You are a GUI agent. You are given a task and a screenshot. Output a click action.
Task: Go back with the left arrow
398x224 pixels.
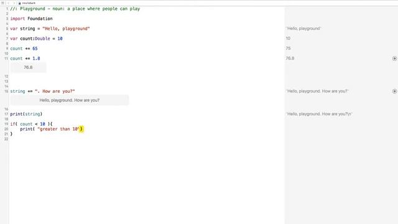coord(9,3)
